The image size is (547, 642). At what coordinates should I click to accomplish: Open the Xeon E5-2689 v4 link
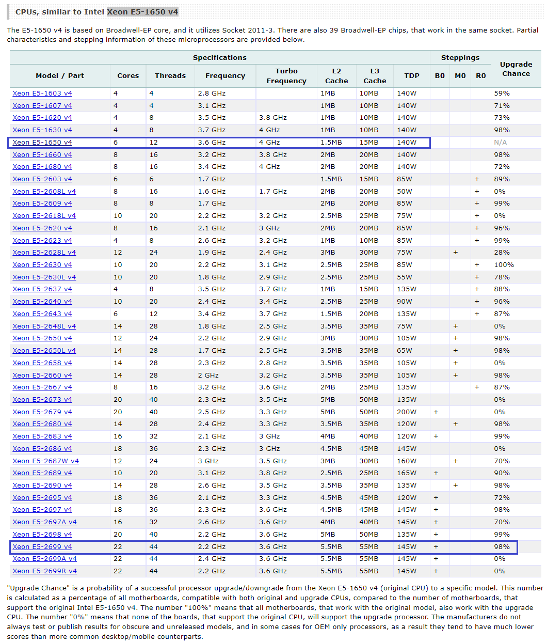click(42, 473)
